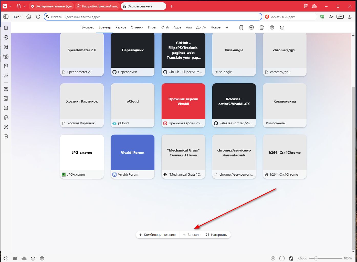Open the Mail panel in left sidebar
This screenshot has height=262, width=357.
(x=6, y=89)
